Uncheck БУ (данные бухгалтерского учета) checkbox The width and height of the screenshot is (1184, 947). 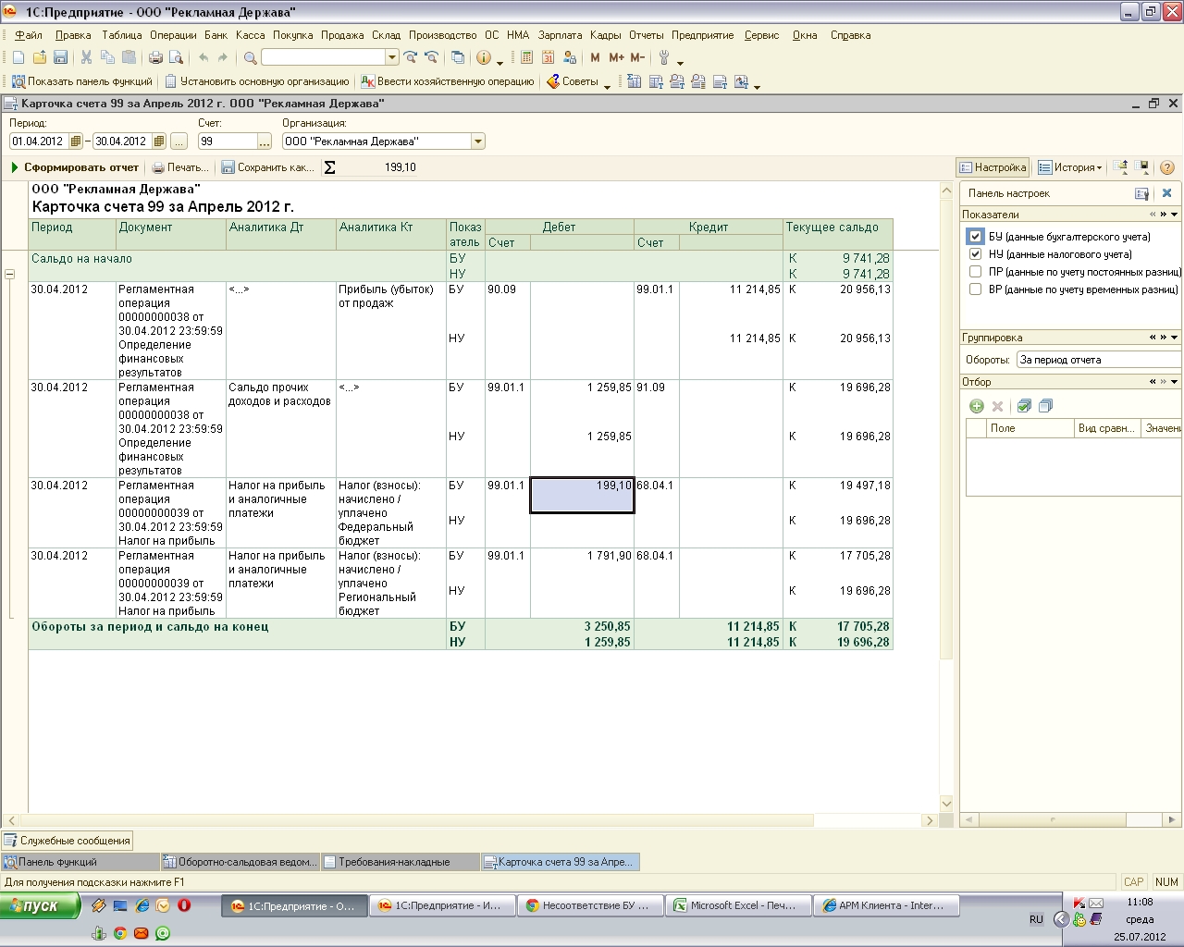click(x=975, y=237)
